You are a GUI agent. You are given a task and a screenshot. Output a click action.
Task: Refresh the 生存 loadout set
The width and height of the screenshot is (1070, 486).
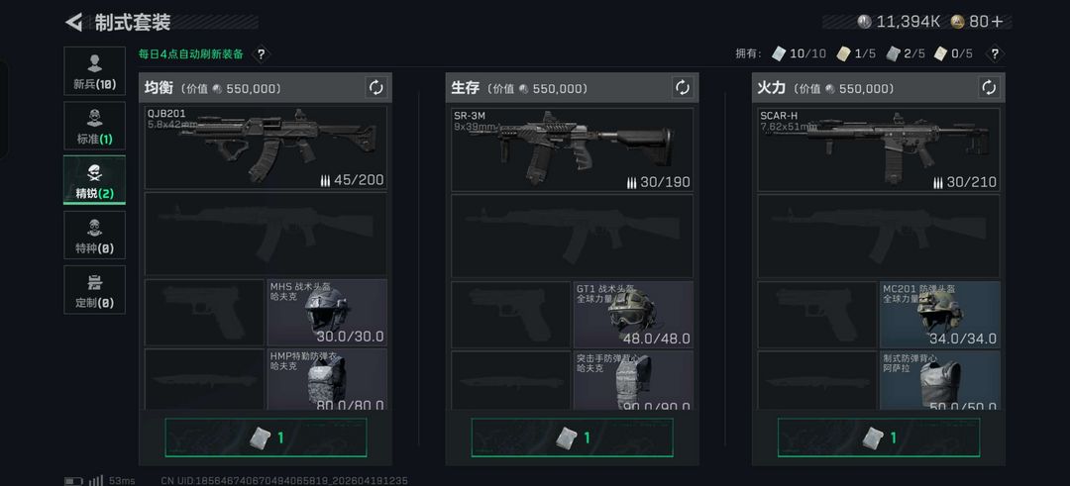(683, 87)
